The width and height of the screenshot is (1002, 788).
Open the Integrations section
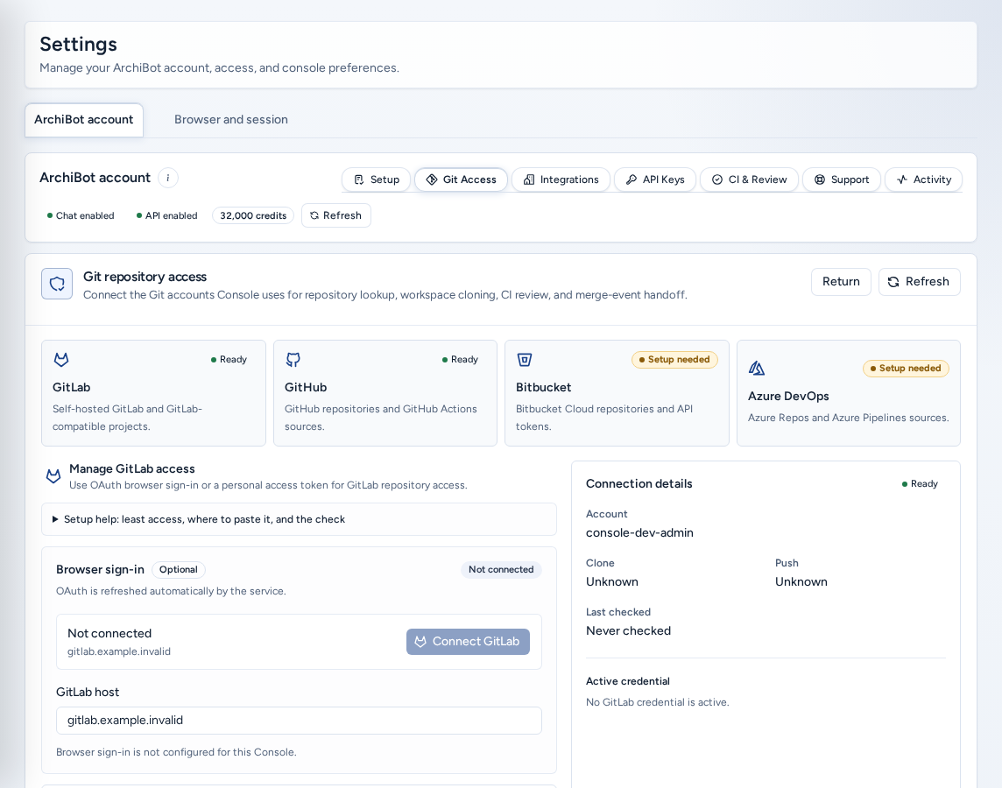(x=561, y=179)
